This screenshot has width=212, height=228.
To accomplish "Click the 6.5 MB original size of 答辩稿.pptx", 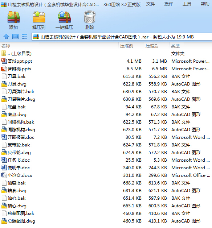I will 134,69.
